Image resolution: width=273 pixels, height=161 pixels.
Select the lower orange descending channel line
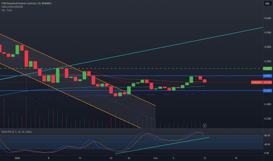point(70,95)
